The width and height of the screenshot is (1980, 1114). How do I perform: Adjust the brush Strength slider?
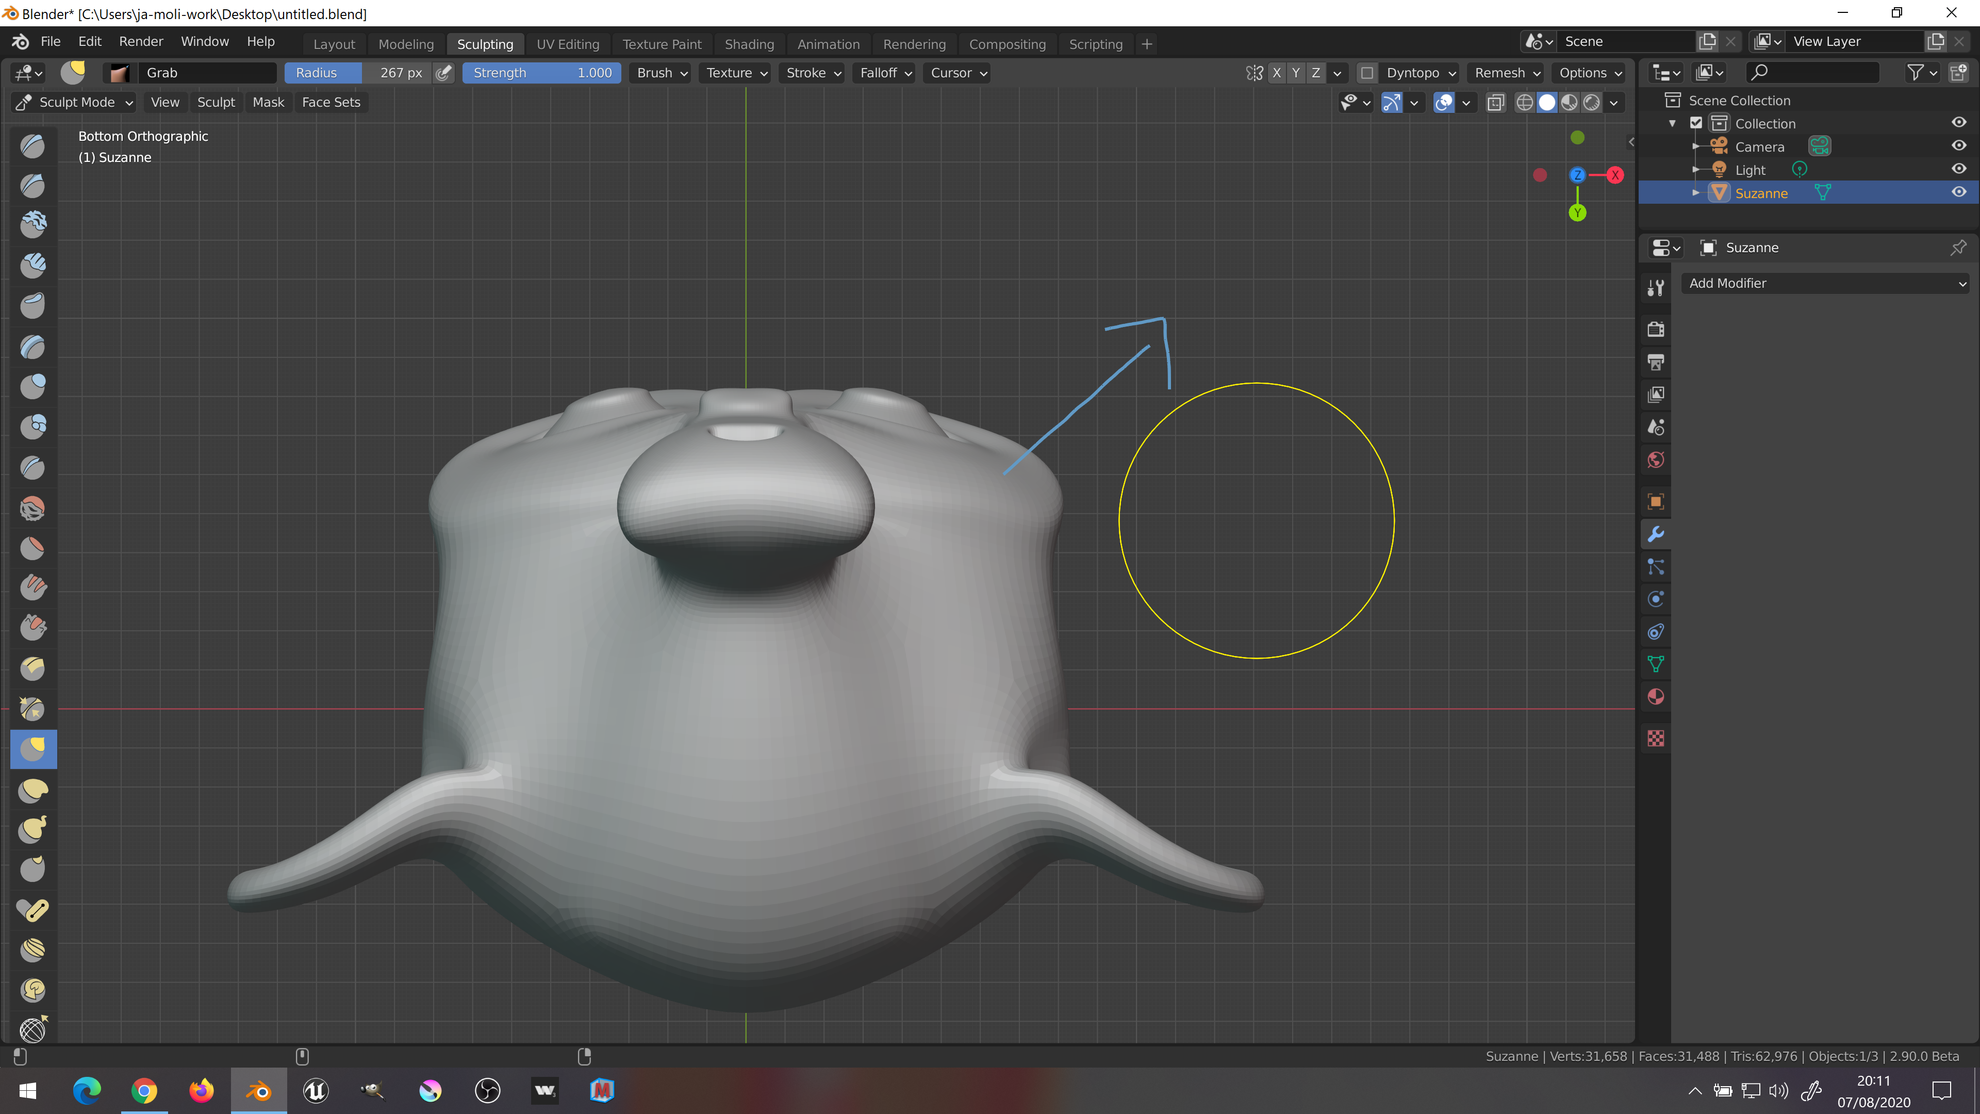coord(542,73)
